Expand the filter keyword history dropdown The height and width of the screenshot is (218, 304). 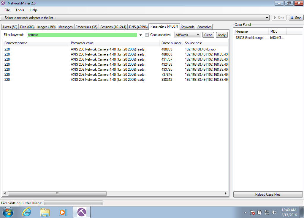[x=140, y=35]
